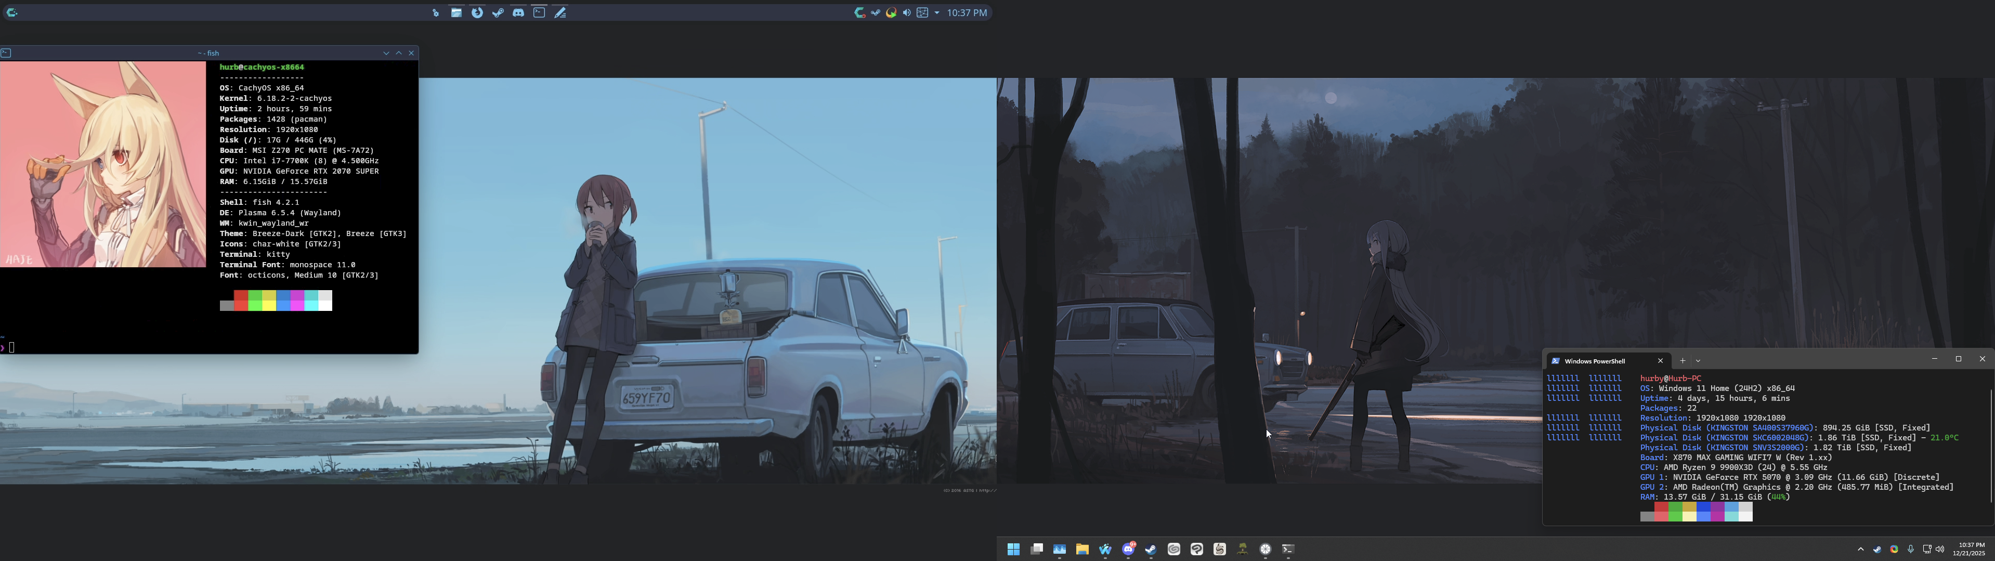Image resolution: width=1995 pixels, height=561 pixels.
Task: Click the 'Shell: fish 4.2.1' line
Action: tap(259, 202)
